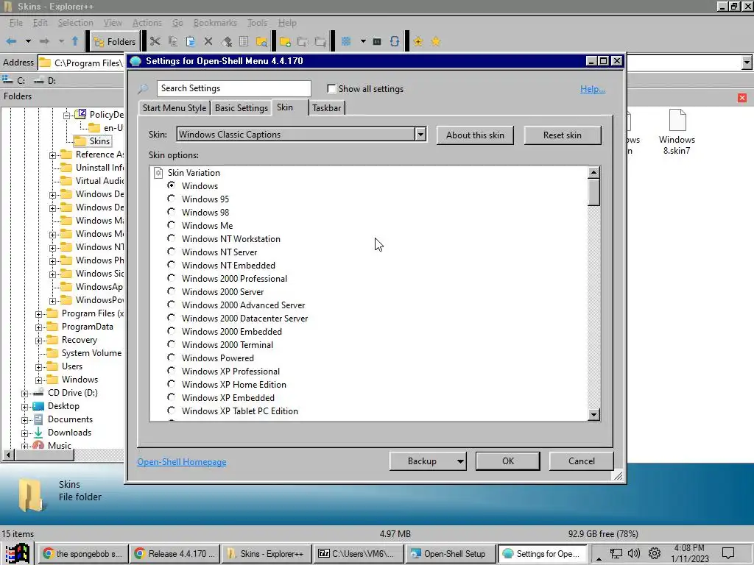Viewport: 754px width, 565px height.
Task: Open the Skin dropdown list
Action: tap(420, 135)
